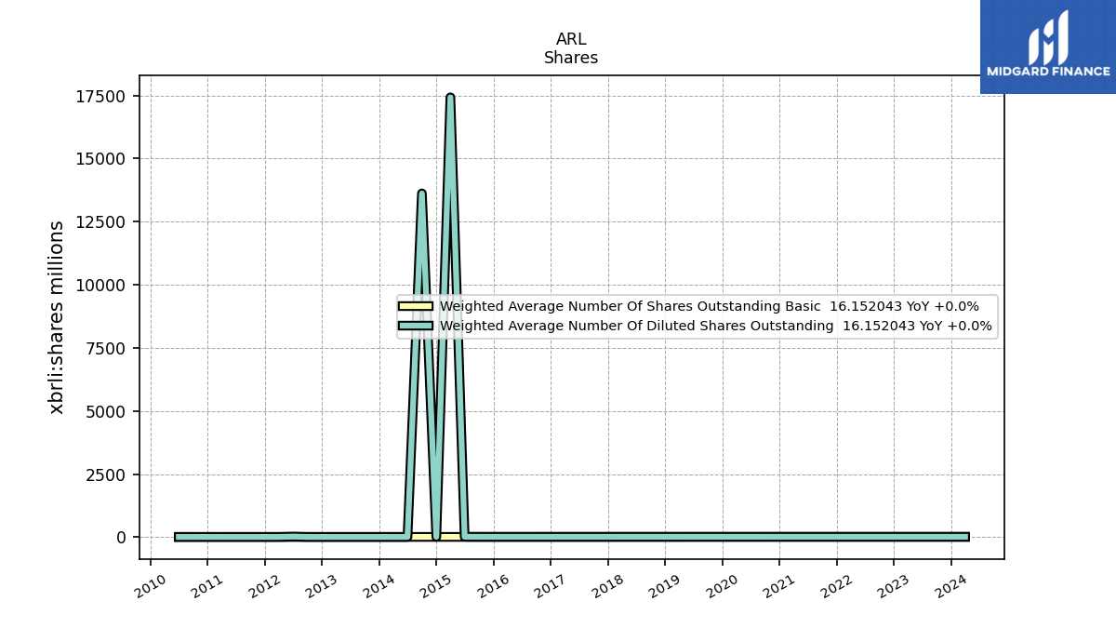
Task: Click the 'Weighted Average Number Of Diluted Shares Outstanding' legend text
Action: pyautogui.click(x=636, y=326)
